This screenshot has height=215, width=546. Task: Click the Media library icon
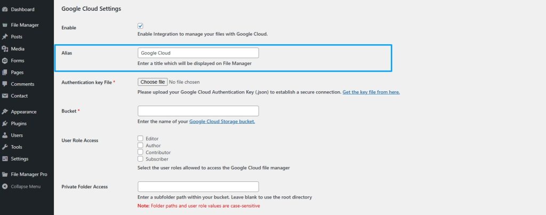pos(5,49)
